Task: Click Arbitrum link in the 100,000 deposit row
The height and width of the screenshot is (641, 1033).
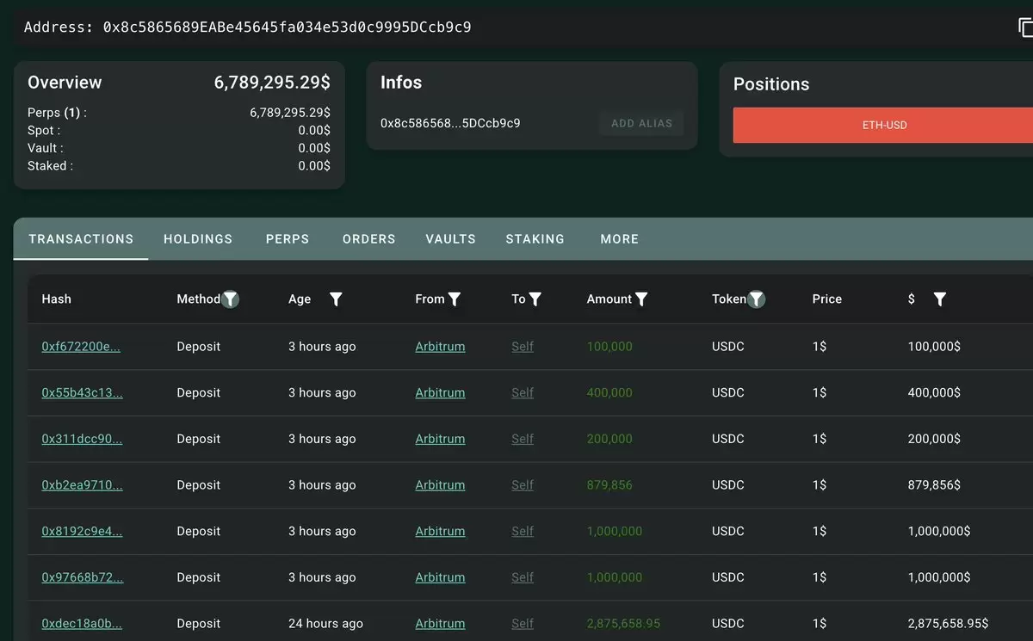Action: [x=440, y=347]
